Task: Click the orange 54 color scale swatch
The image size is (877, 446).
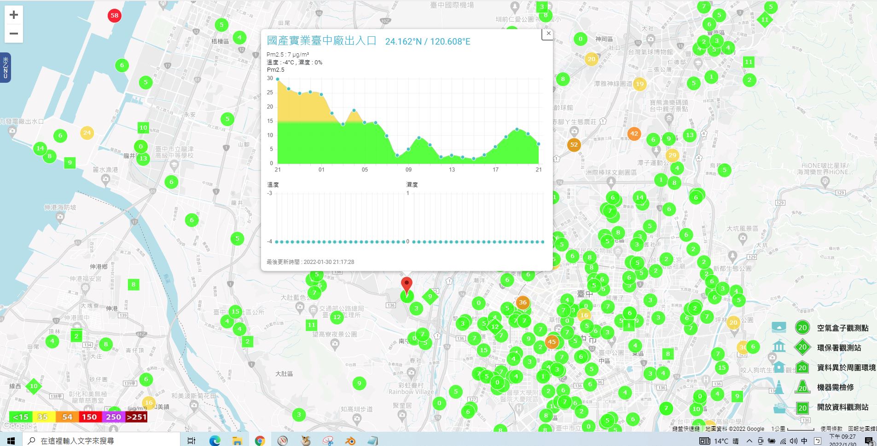Action: click(x=67, y=417)
